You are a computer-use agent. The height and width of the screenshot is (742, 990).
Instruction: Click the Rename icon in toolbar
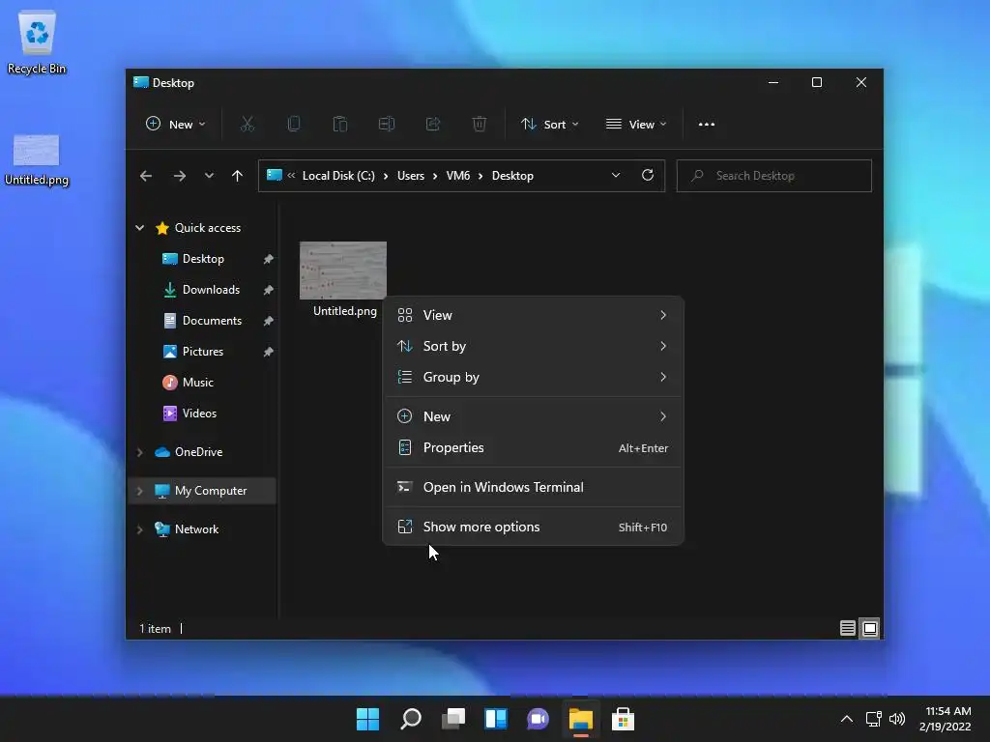[x=387, y=125]
